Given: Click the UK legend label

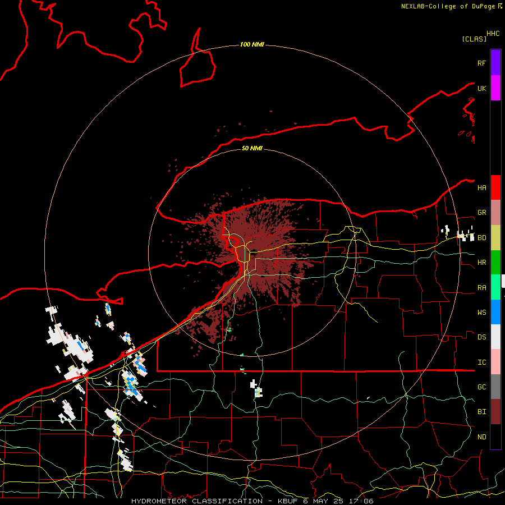Looking at the screenshot, I should point(481,88).
